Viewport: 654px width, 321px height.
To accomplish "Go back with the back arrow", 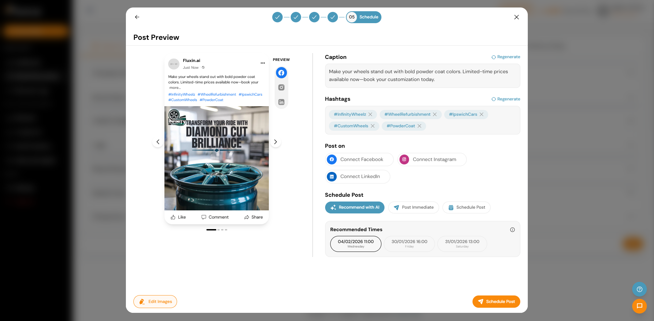I will point(137,17).
